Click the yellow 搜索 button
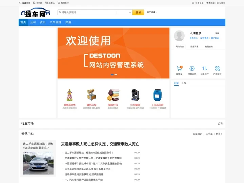The image size is (244, 183). point(138,13)
